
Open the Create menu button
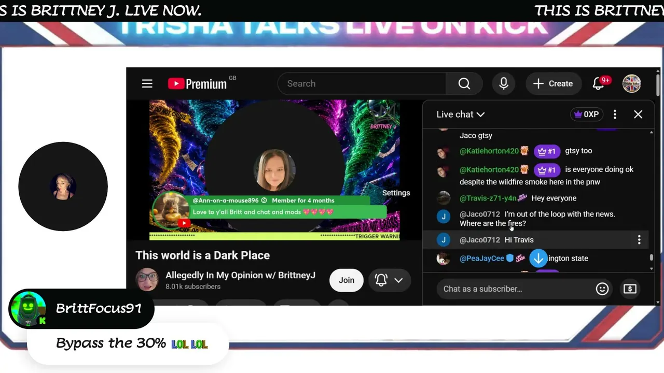click(553, 83)
